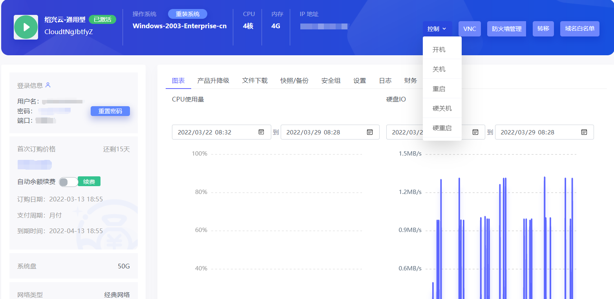Click the 已激活 status badge
The width and height of the screenshot is (614, 299).
click(102, 19)
